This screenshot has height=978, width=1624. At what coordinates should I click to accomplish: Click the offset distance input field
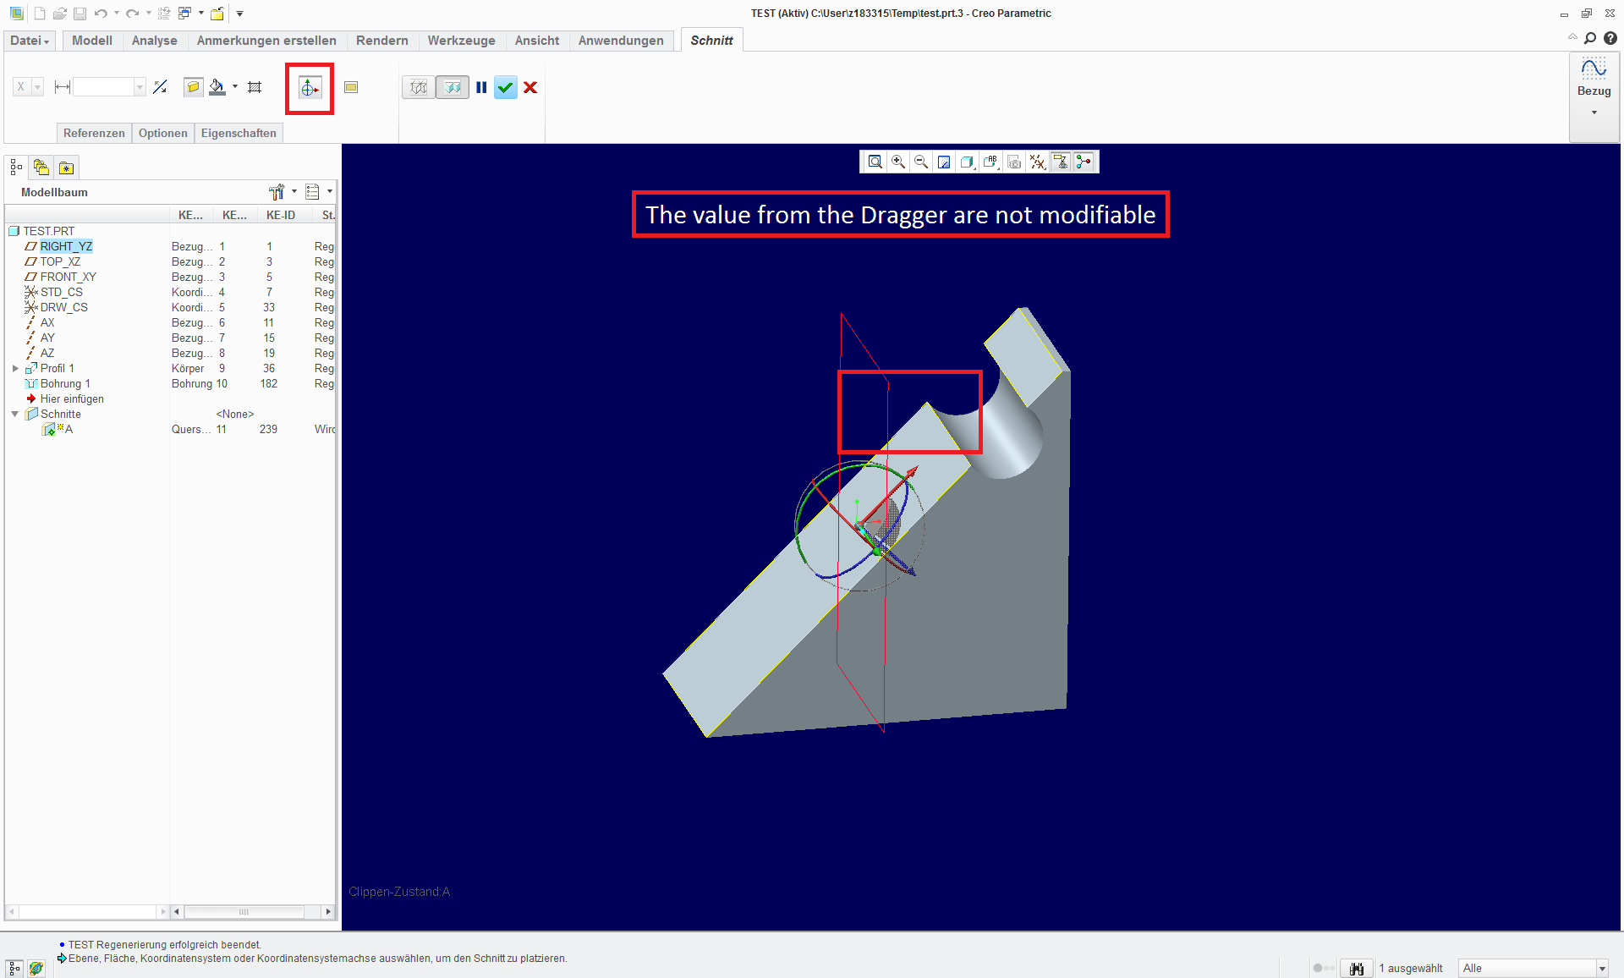[103, 87]
